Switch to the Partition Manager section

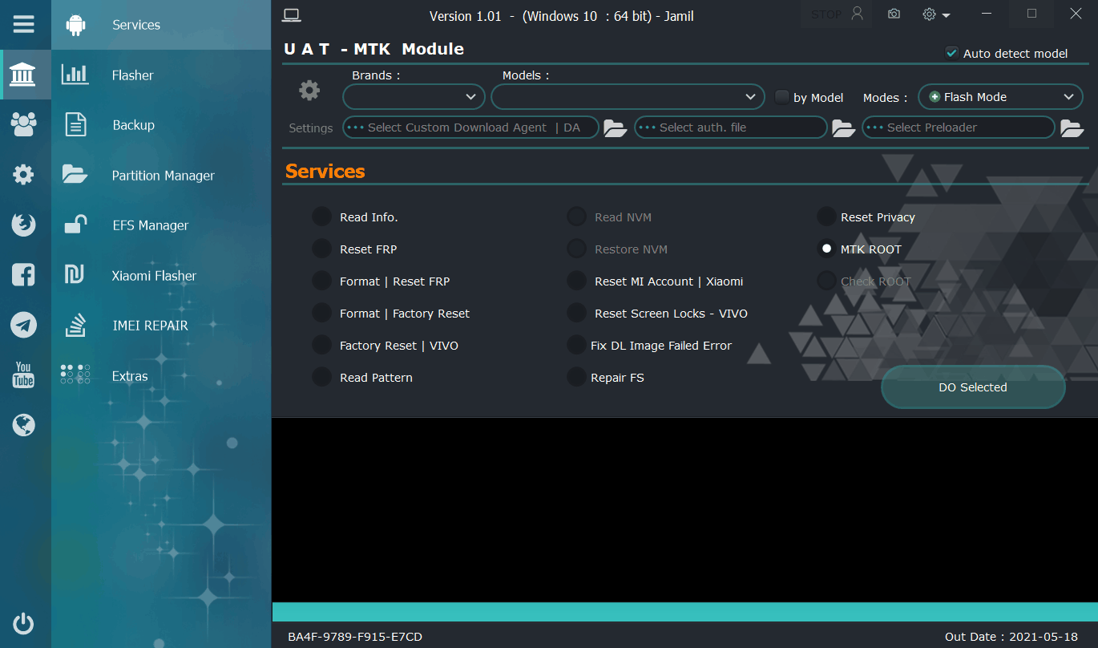[x=163, y=175]
